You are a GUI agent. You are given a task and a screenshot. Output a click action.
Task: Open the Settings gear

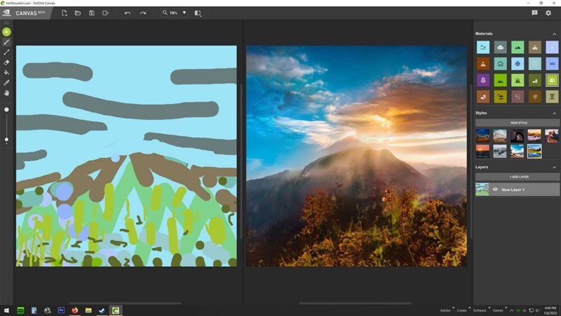click(548, 13)
